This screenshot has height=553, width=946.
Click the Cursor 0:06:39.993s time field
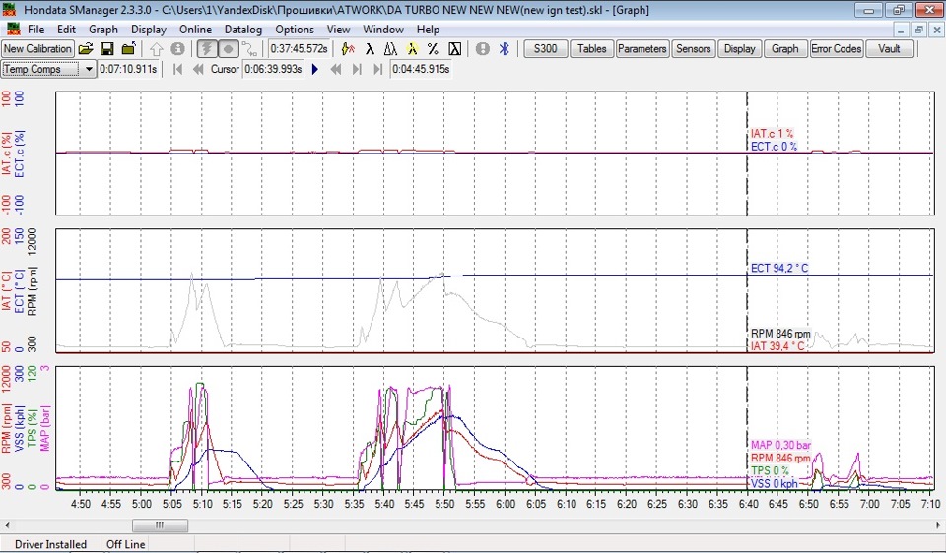coord(273,69)
